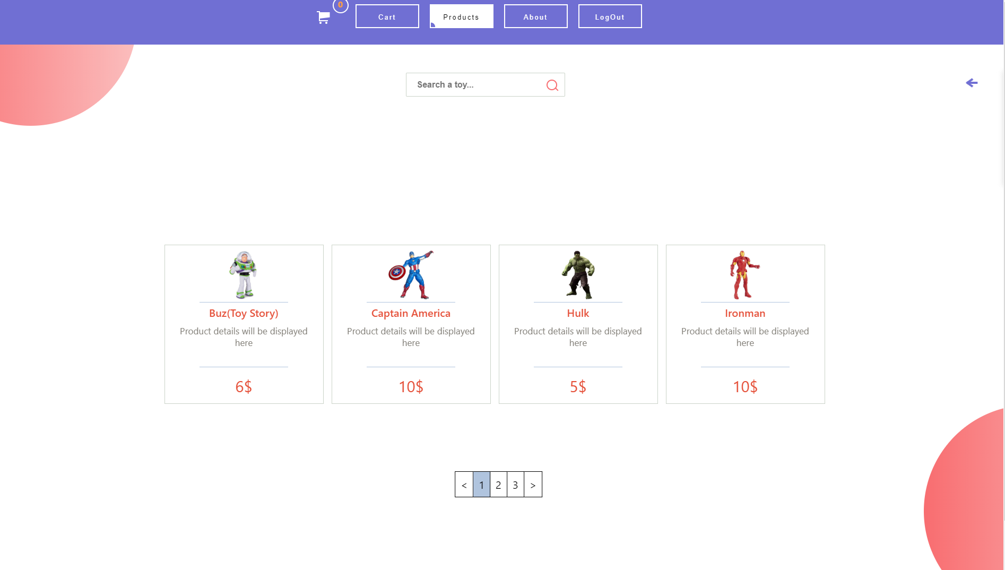Click Buz card's product details description

pyautogui.click(x=244, y=337)
